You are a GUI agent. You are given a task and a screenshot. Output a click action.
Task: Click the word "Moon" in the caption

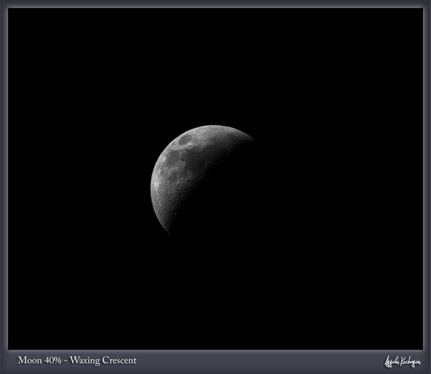pyautogui.click(x=30, y=360)
